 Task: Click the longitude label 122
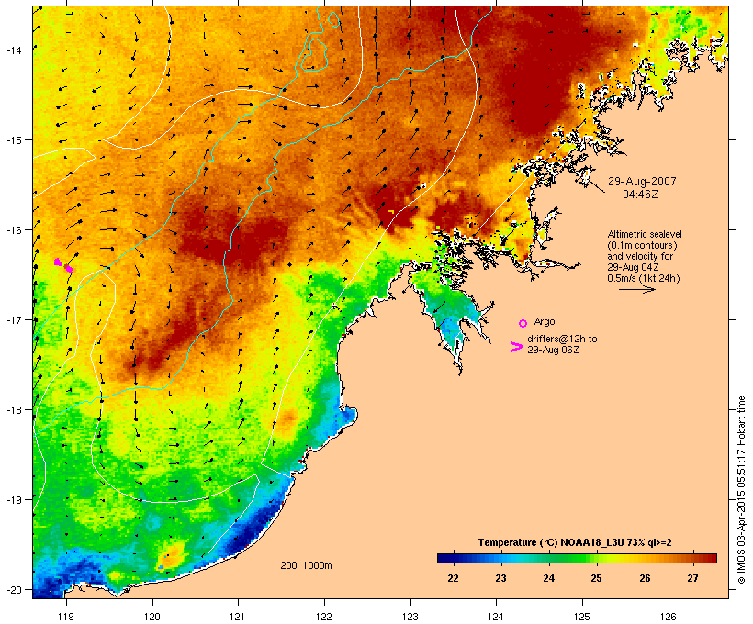point(324,617)
